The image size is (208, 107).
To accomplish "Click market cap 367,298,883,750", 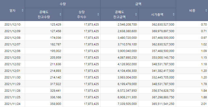I will pos(163,97).
